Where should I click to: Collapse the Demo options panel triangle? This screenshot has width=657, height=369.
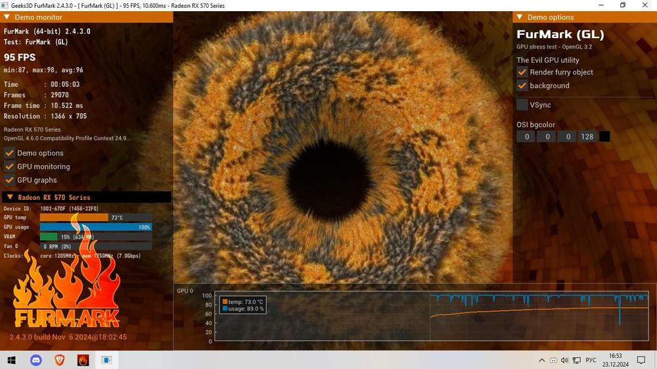[520, 17]
